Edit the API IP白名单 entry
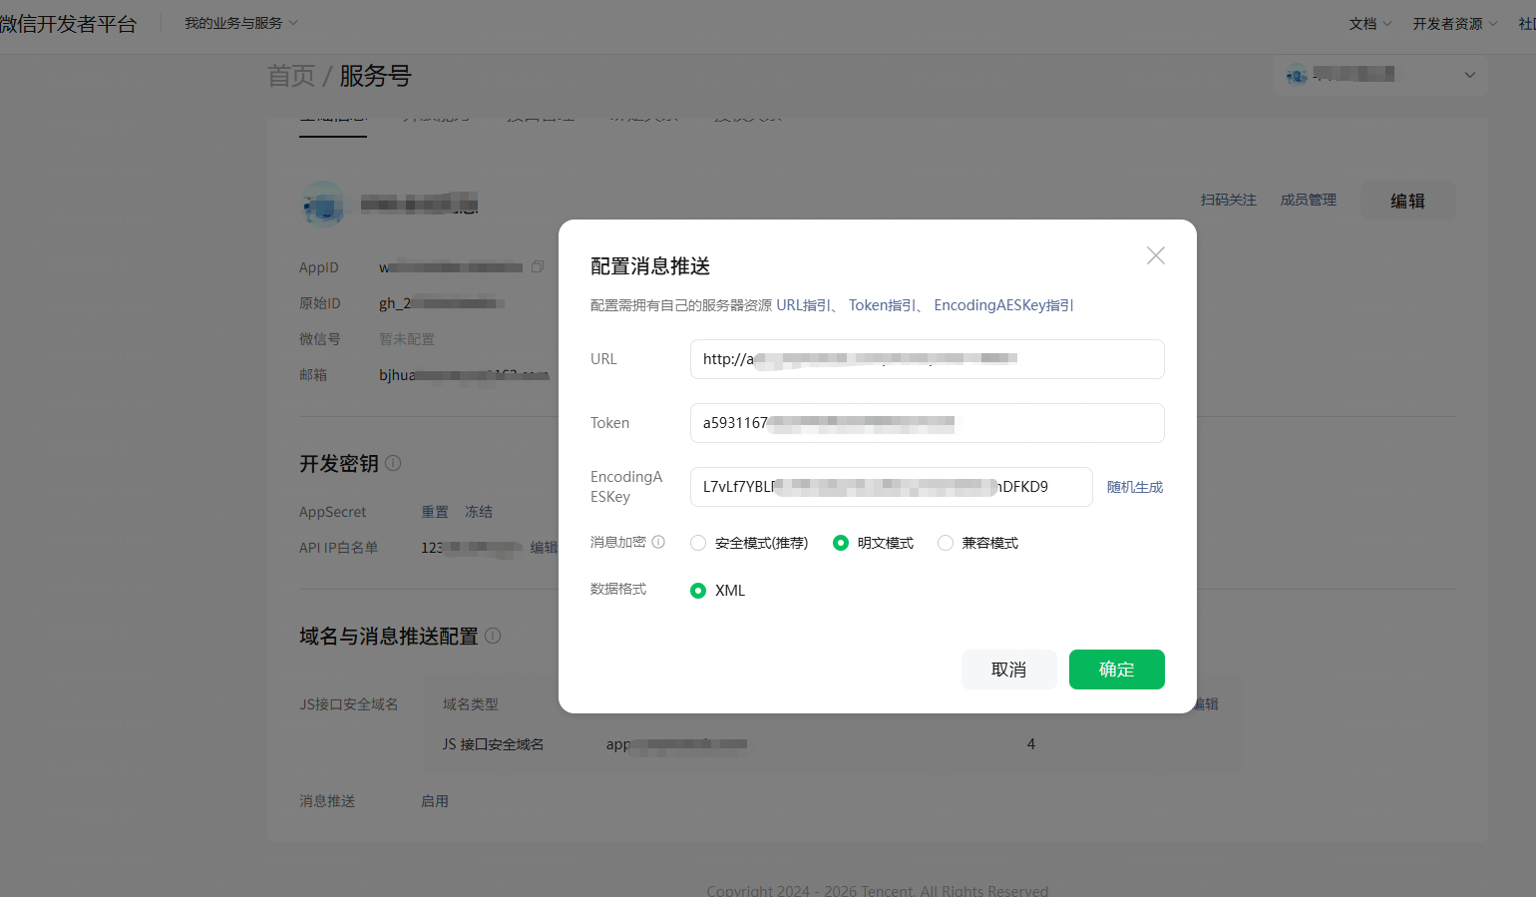 [x=544, y=548]
